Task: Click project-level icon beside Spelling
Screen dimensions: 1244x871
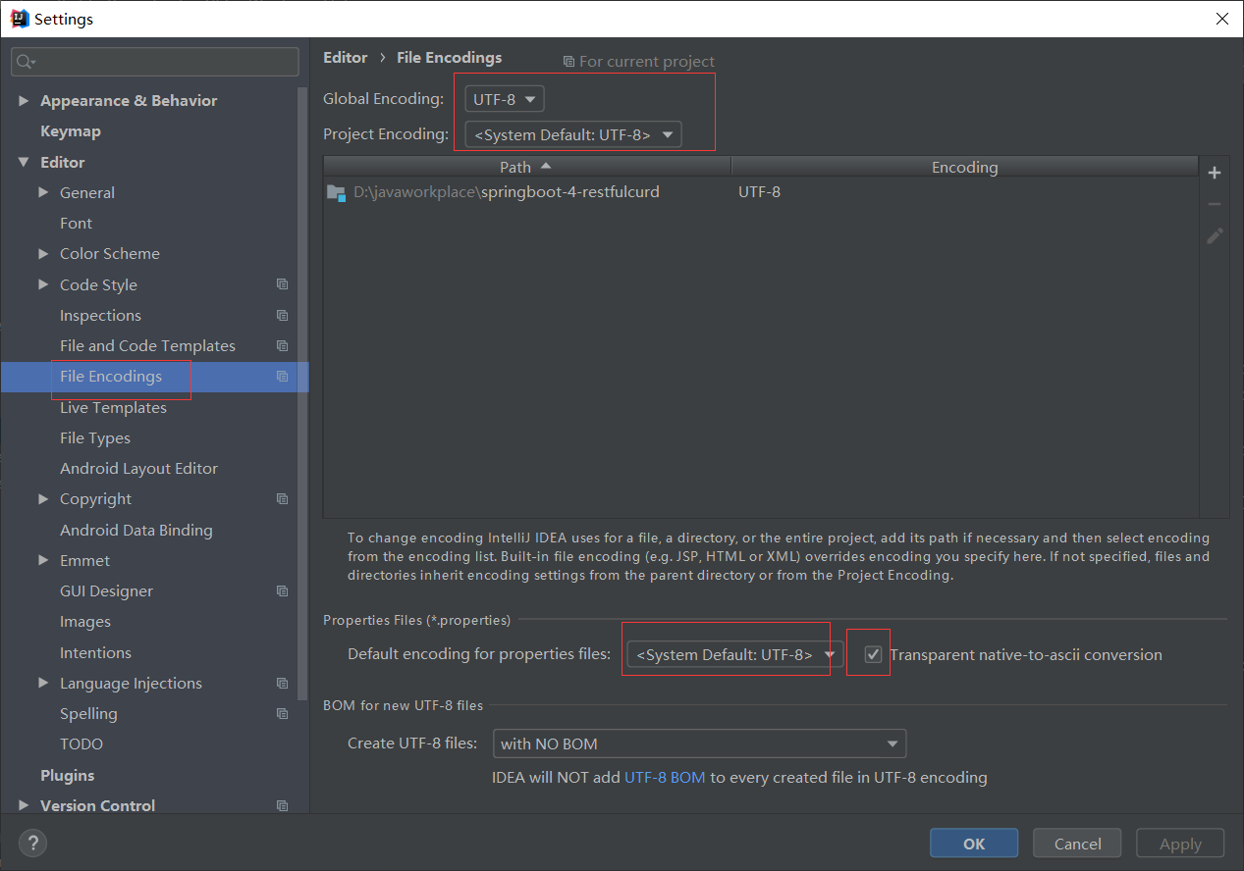Action: click(x=282, y=713)
